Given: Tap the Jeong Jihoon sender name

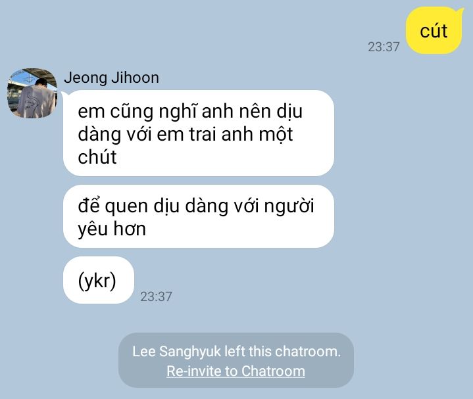Looking at the screenshot, I should coord(111,78).
